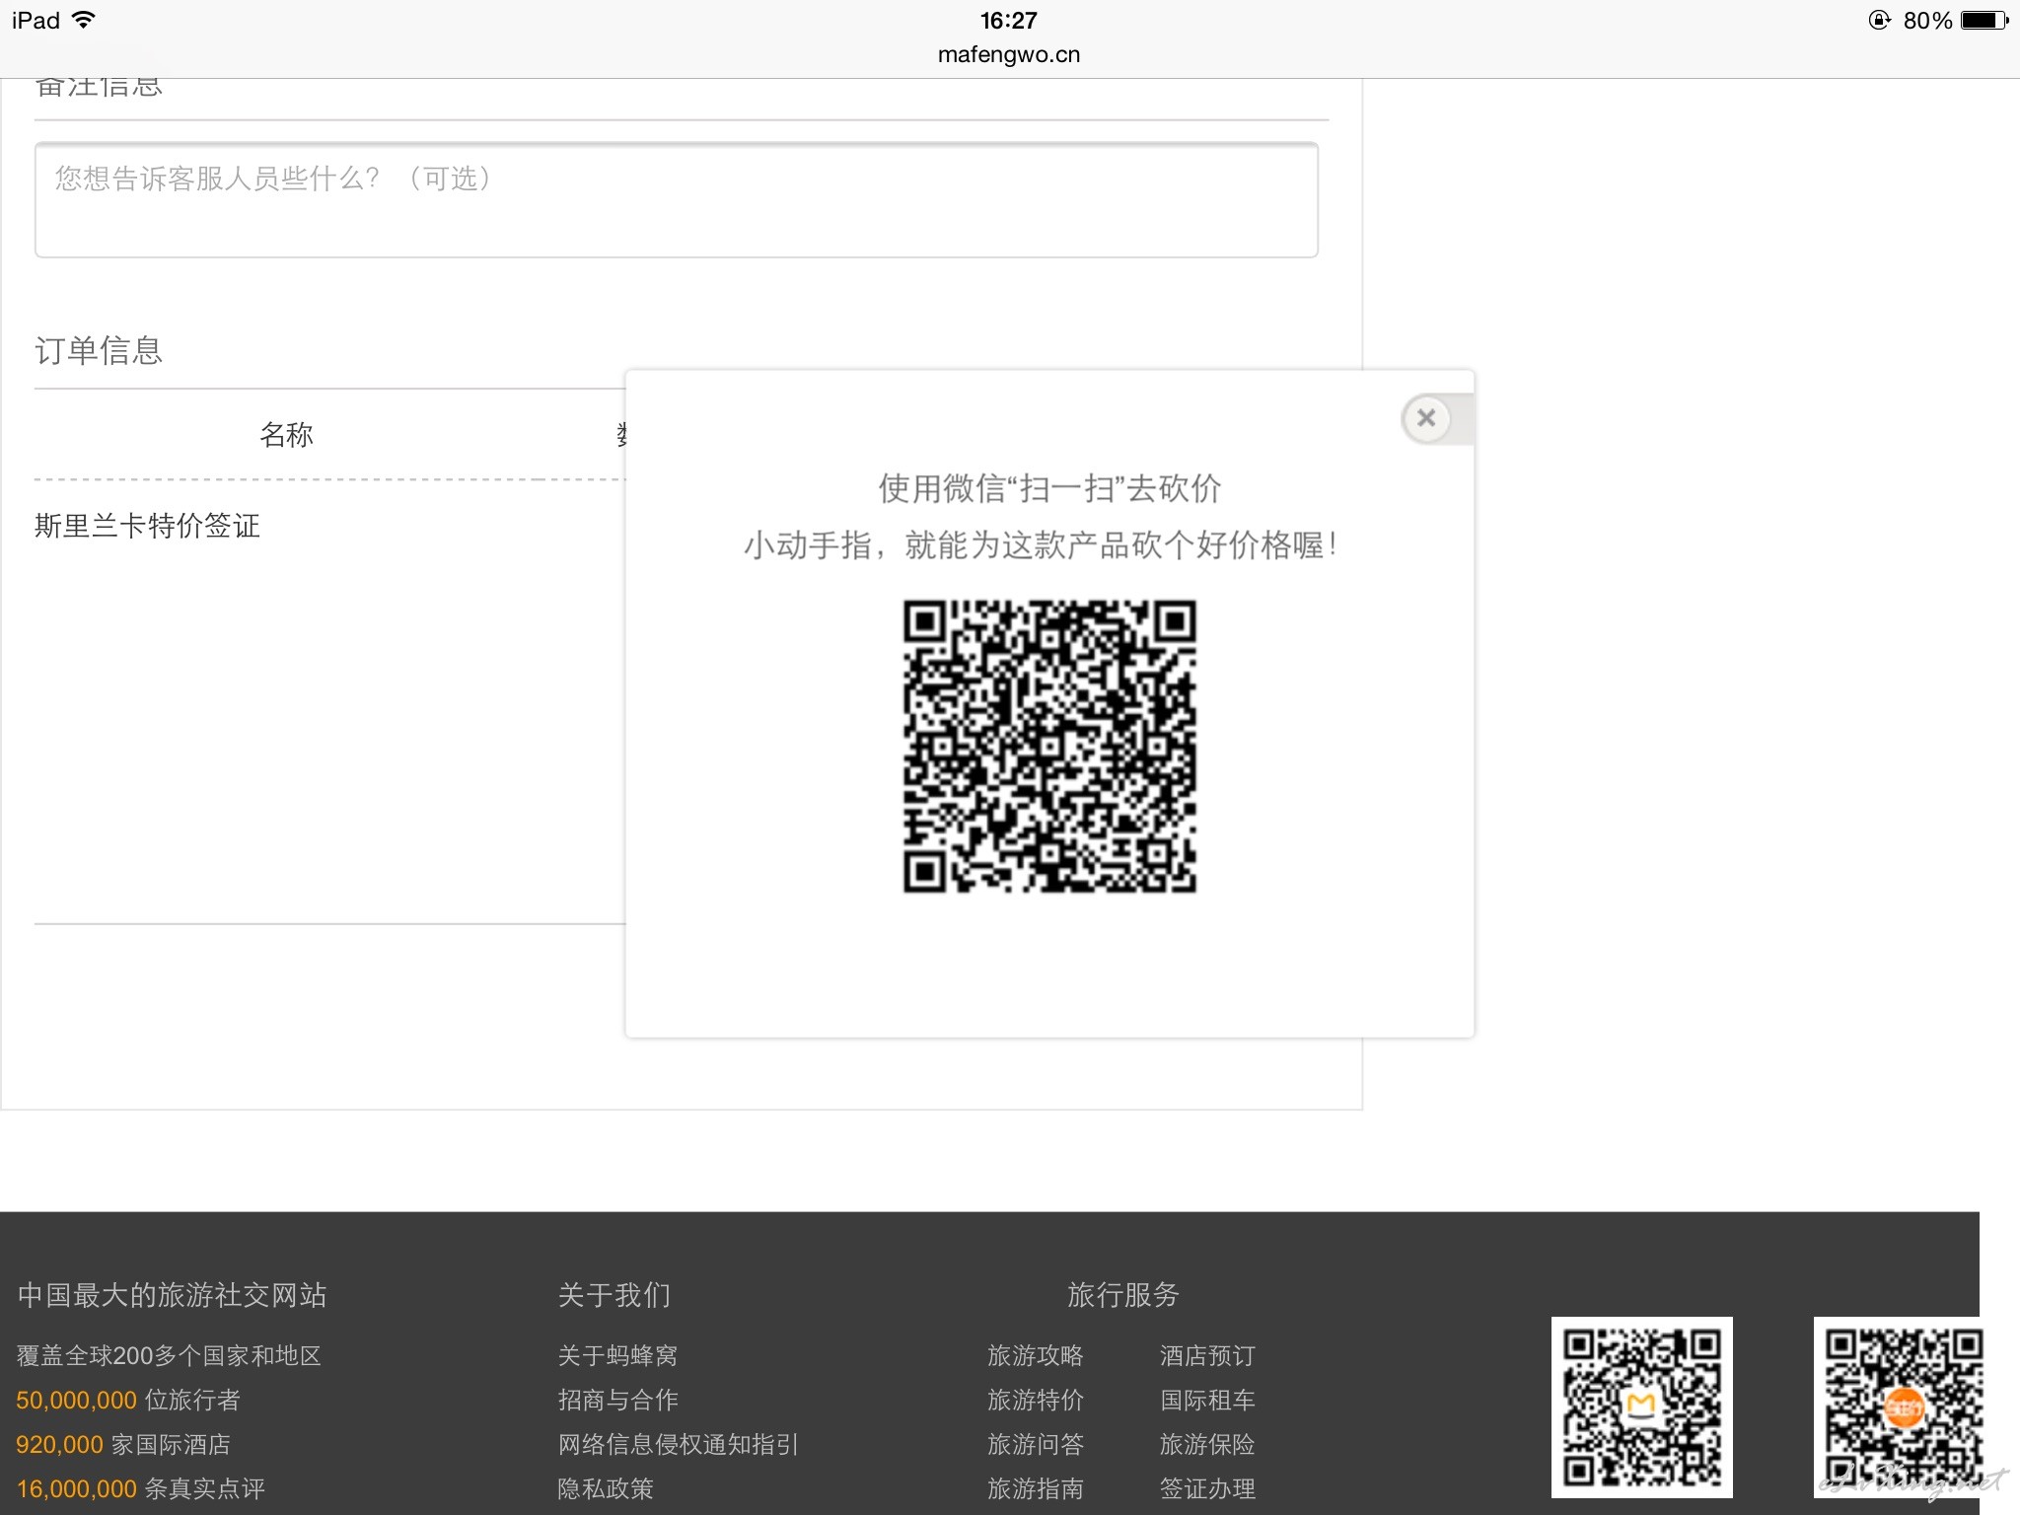
Task: Tap the 名称 column header
Action: tap(286, 434)
